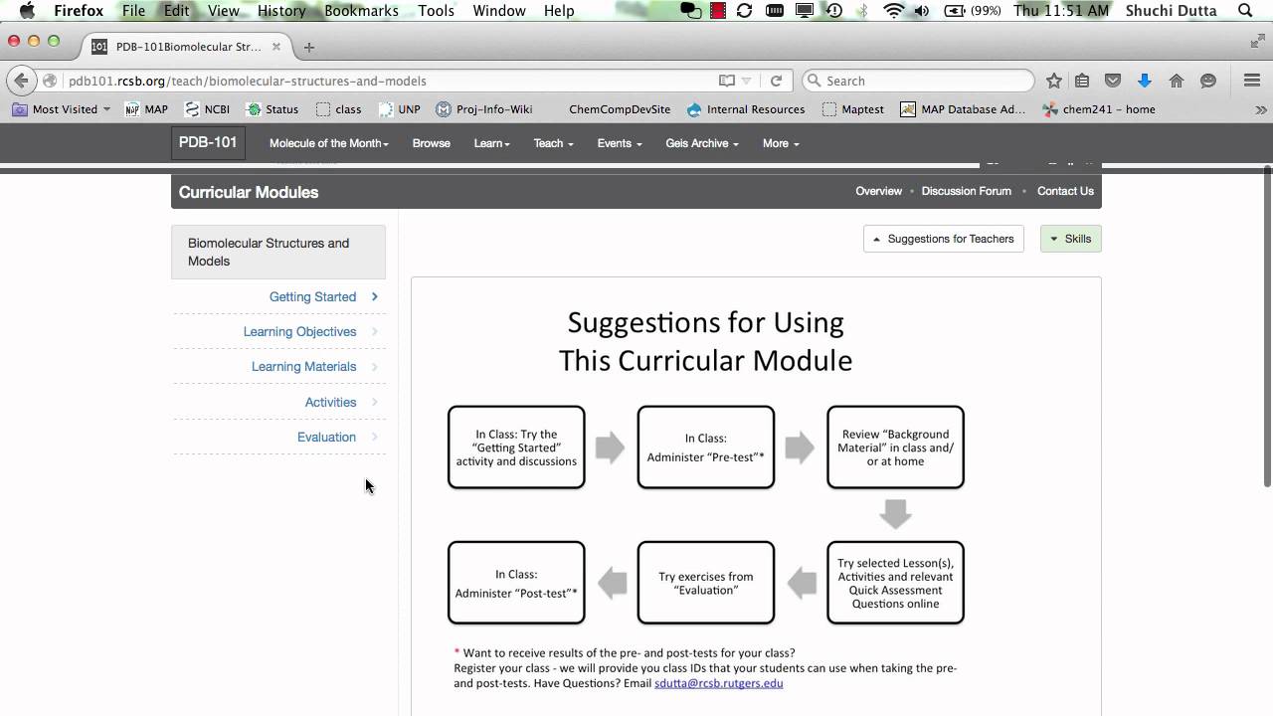Image resolution: width=1273 pixels, height=716 pixels.
Task: Bookmark this page with the star icon
Action: pyautogui.click(x=1054, y=81)
